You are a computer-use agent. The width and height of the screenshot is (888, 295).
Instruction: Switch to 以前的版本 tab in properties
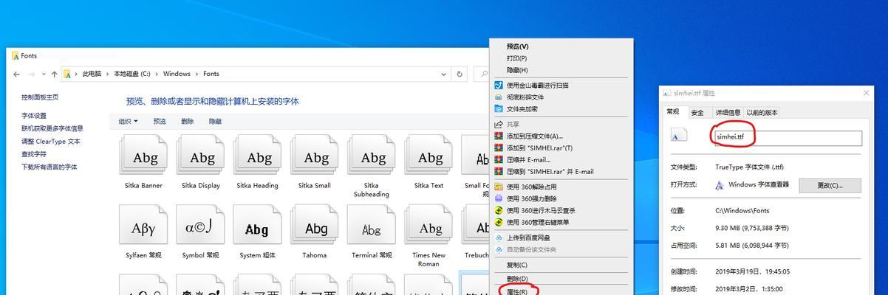tap(762, 113)
